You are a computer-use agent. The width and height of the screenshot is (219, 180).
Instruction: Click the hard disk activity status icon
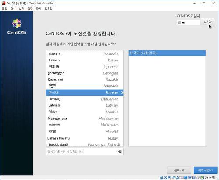tap(161, 177)
